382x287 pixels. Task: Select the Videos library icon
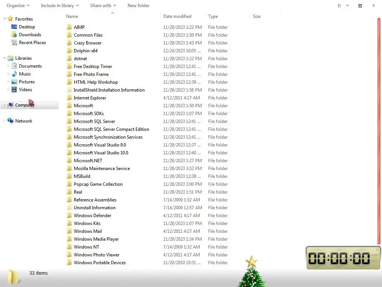(15, 90)
